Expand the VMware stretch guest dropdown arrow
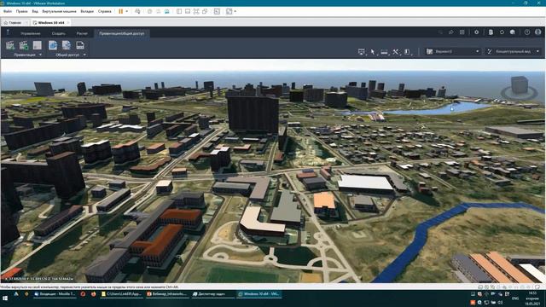 (x=235, y=11)
